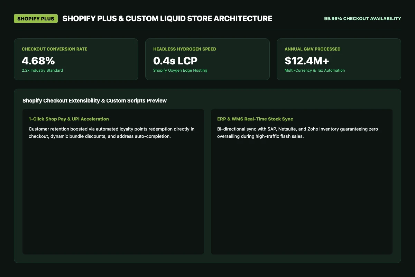Open the Checkout Conversion Rate card label

coord(55,49)
